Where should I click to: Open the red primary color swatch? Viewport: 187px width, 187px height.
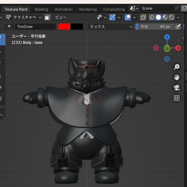[x=64, y=27]
